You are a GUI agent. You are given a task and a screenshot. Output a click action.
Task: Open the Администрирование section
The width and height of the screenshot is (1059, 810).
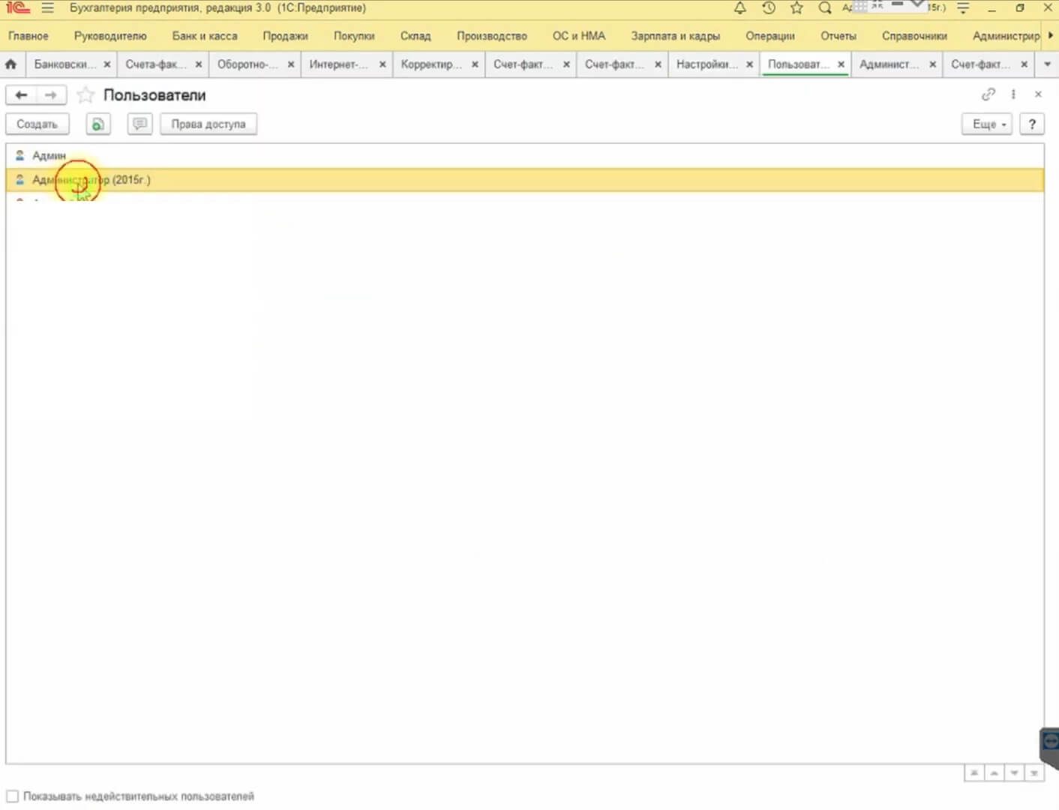[x=1006, y=36]
